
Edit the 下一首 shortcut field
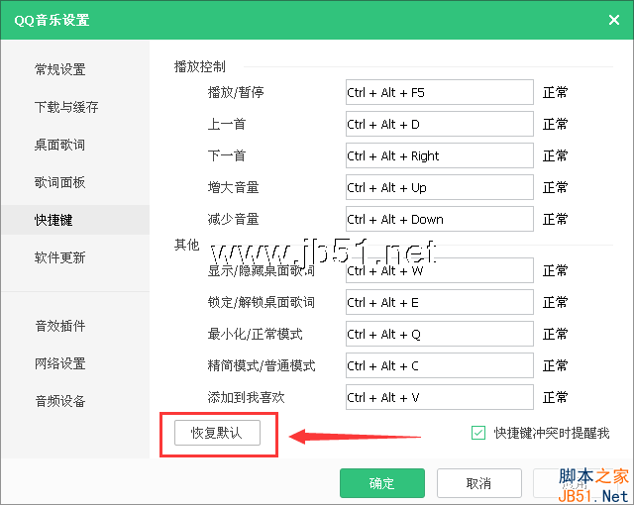[x=440, y=155]
